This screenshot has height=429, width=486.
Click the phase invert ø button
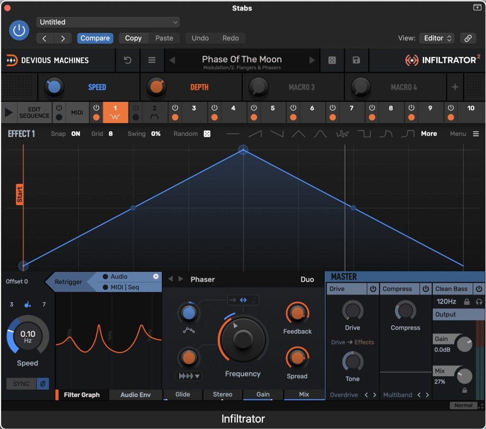(43, 384)
